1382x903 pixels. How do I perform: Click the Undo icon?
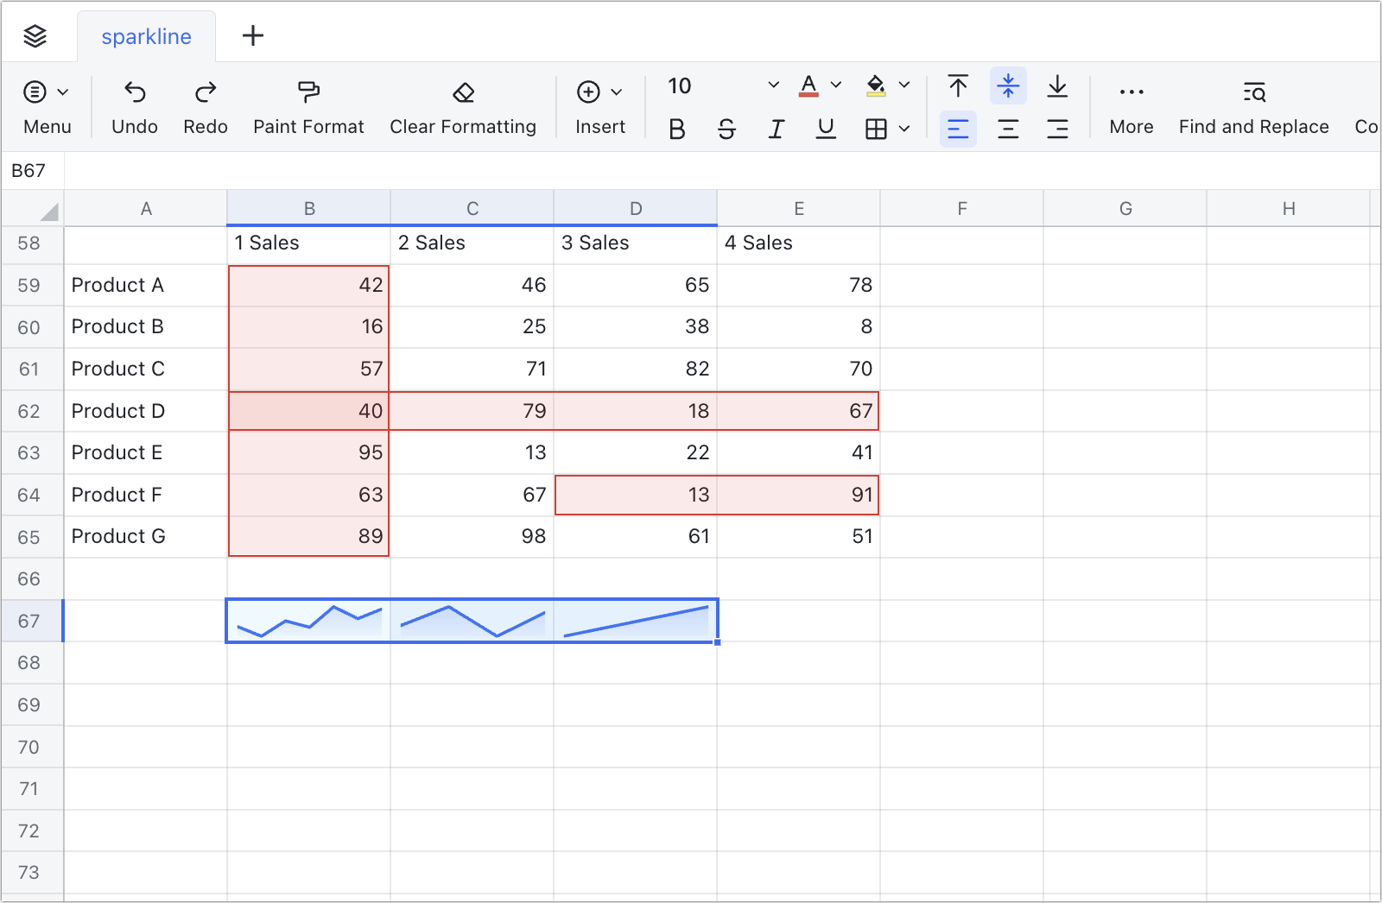coord(134,92)
